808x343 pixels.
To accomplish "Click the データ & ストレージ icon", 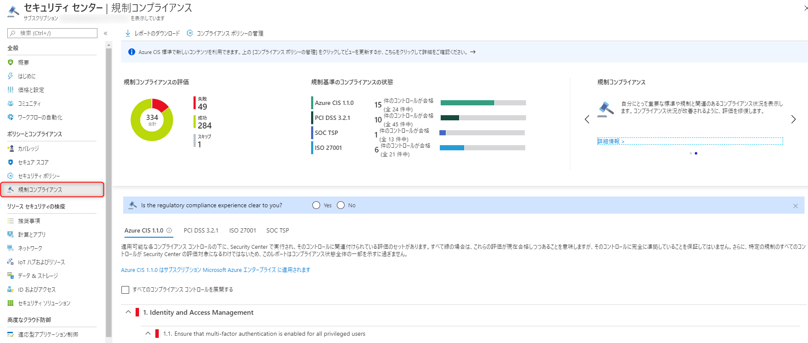I will click(x=10, y=275).
